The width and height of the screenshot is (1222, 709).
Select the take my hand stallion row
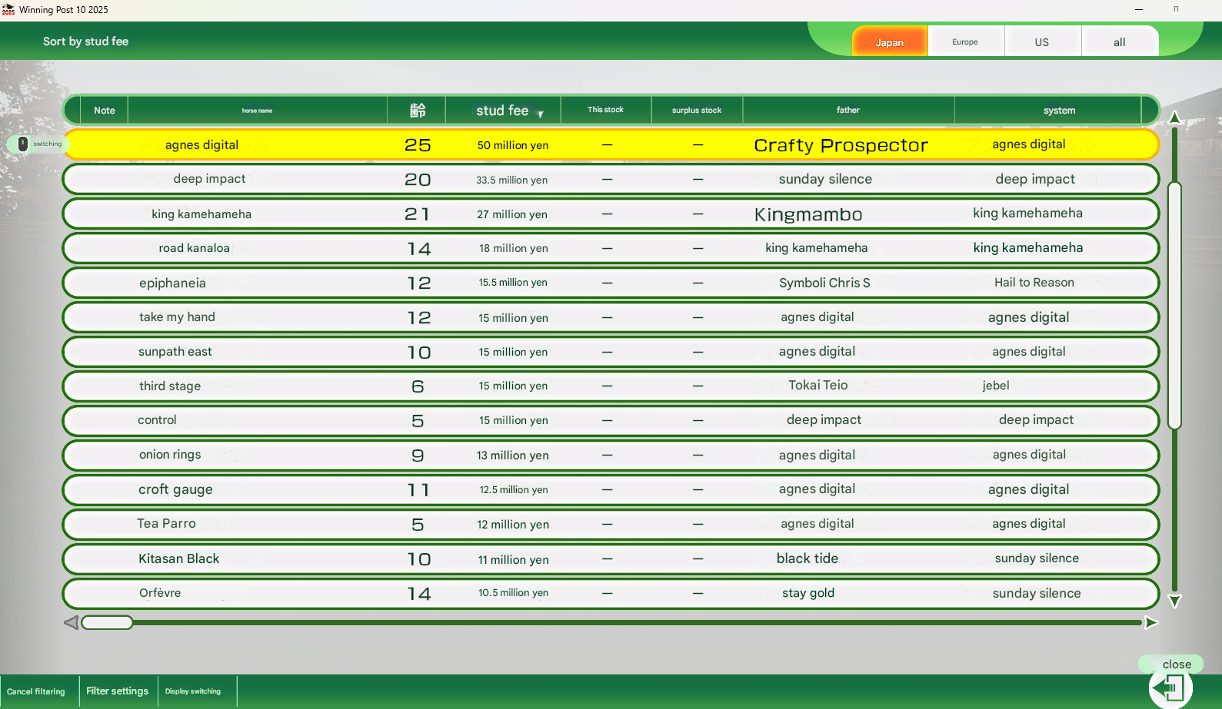(x=611, y=317)
